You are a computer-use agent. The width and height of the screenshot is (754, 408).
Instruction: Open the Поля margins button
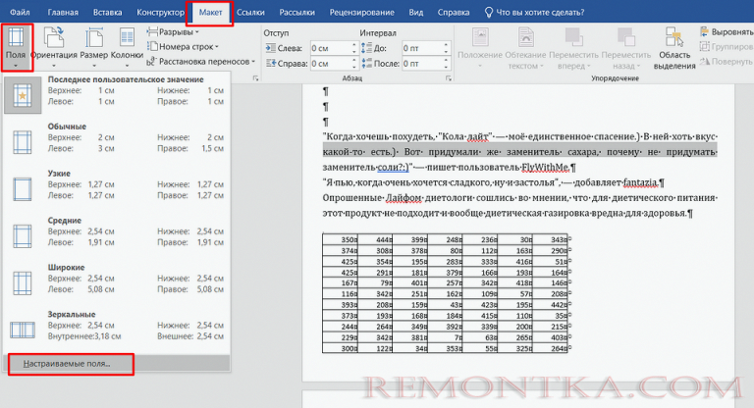16,47
